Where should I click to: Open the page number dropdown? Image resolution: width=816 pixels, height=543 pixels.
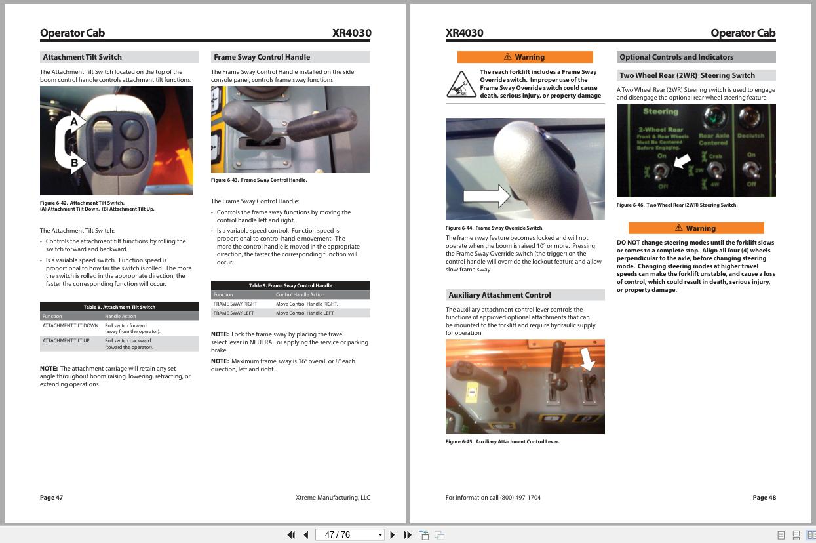click(x=380, y=534)
